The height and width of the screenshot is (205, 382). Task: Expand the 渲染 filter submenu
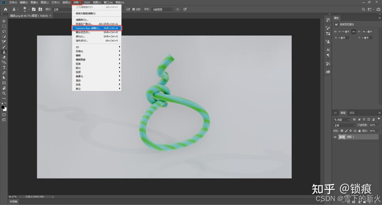point(97,80)
